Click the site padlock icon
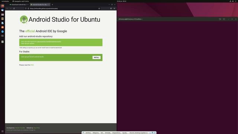Viewport: 238px width, 134px height. (x=28, y=9)
